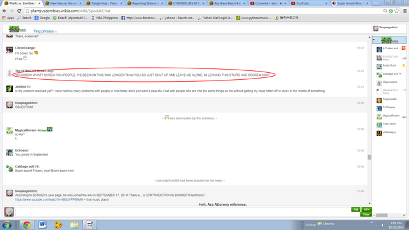The height and width of the screenshot is (230, 409).
Task: Click the volume icon in system tray
Action: coord(383,225)
